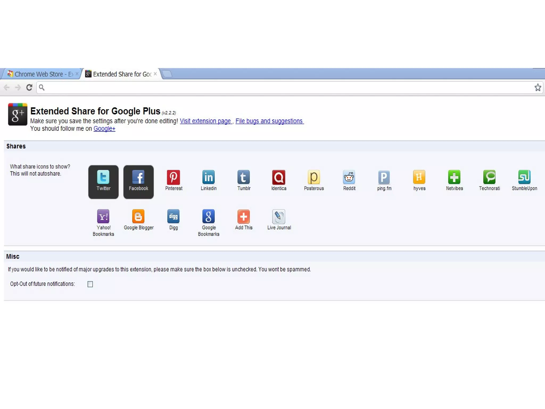Enable the Google Blogger share icon

point(138,216)
